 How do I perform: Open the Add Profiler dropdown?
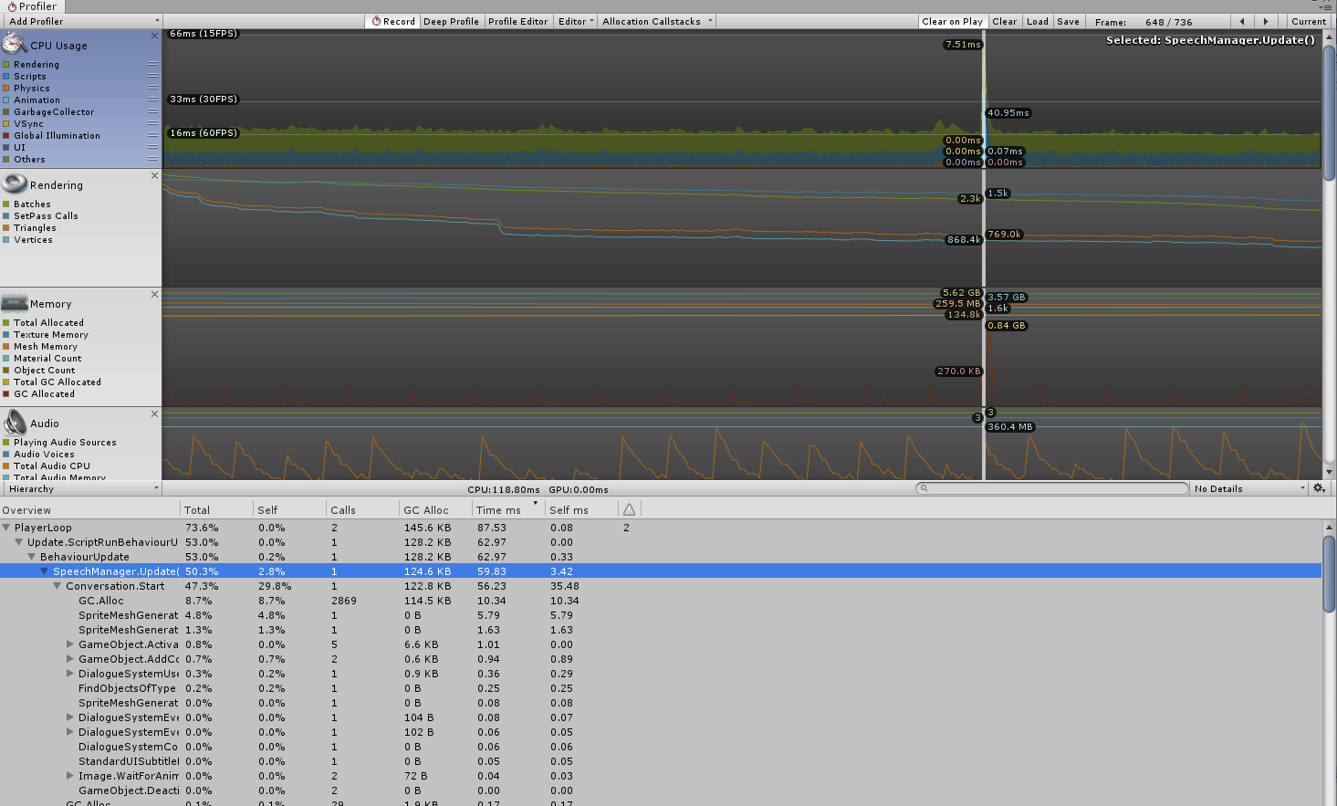(81, 21)
